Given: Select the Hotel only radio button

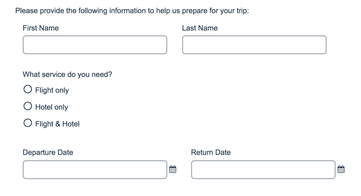Looking at the screenshot, I should coord(28,106).
